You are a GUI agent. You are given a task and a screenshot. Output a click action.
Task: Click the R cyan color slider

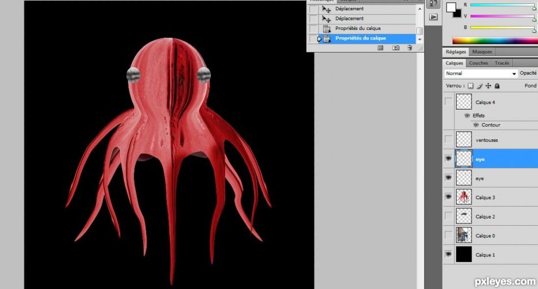tap(502, 5)
